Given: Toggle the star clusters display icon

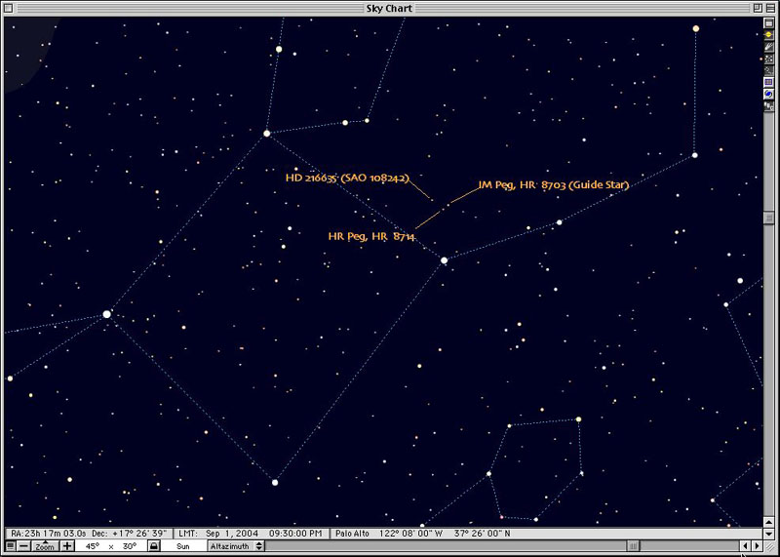Looking at the screenshot, I should (768, 59).
